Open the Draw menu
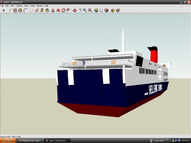This screenshot has height=143, width=191. click(x=26, y=6)
